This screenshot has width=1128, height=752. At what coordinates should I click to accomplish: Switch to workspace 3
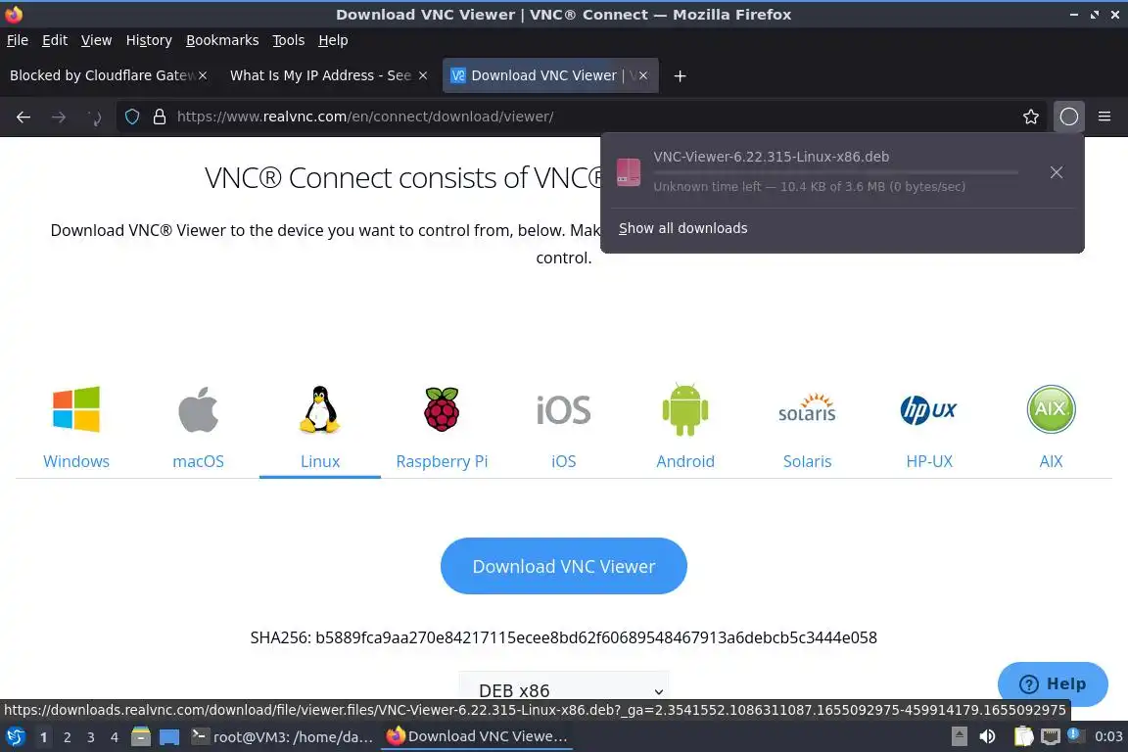point(91,737)
